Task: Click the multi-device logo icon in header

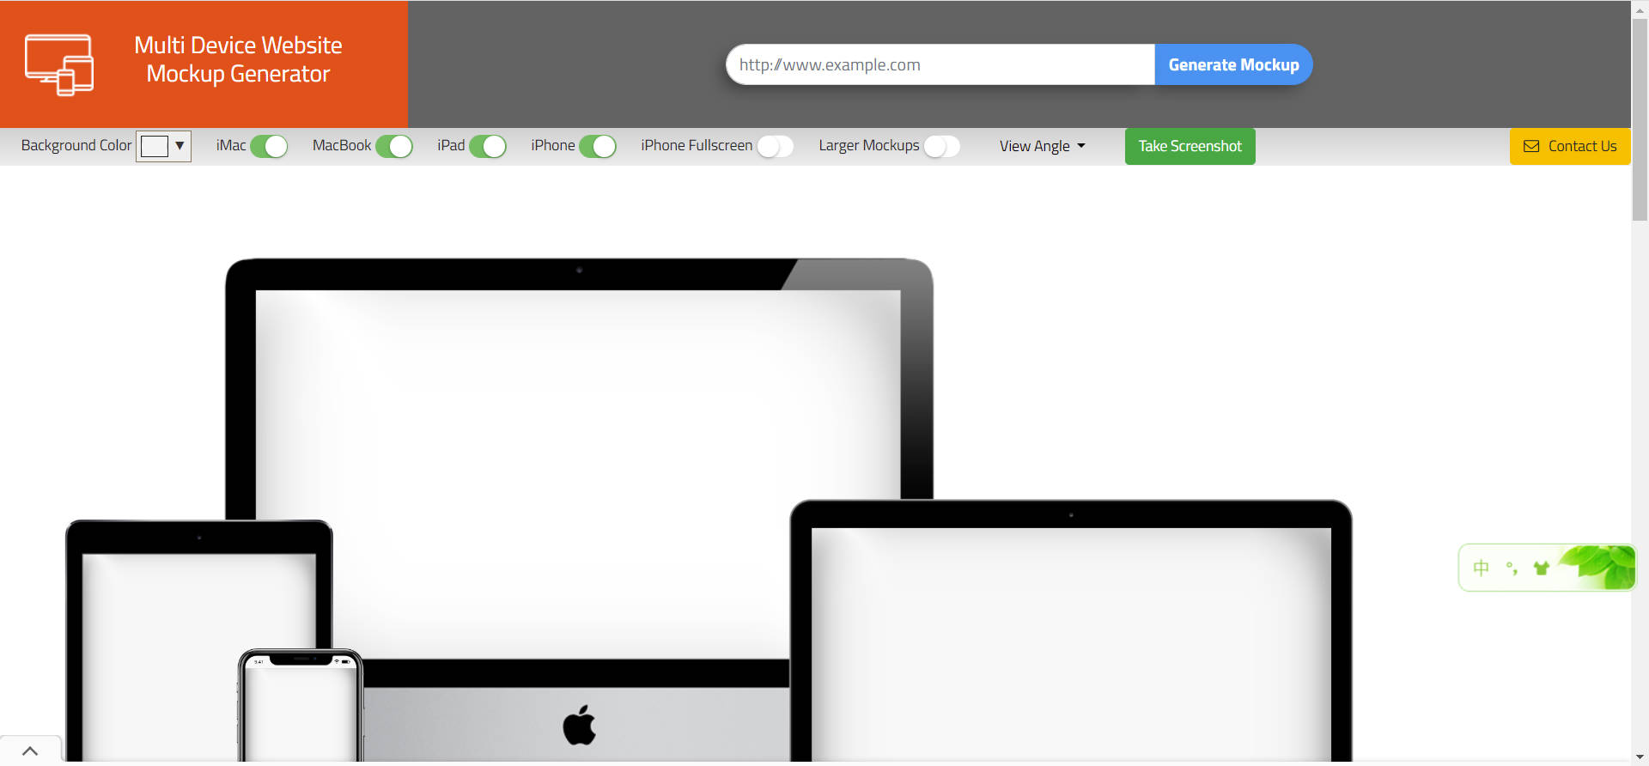Action: 58,64
